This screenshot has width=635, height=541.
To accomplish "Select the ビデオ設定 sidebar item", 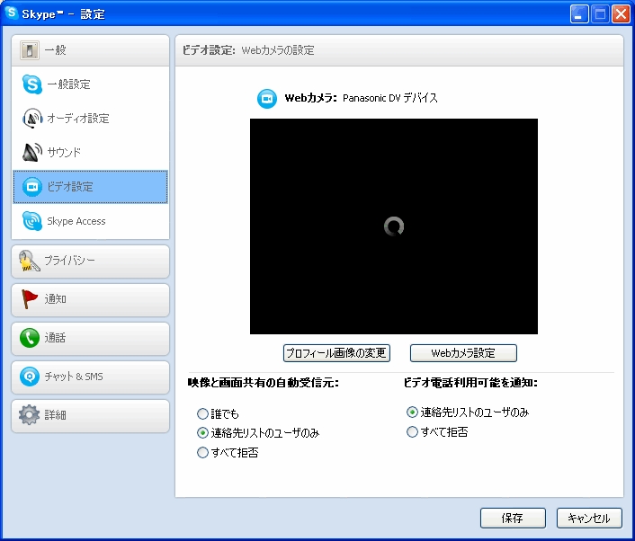I will [x=90, y=187].
